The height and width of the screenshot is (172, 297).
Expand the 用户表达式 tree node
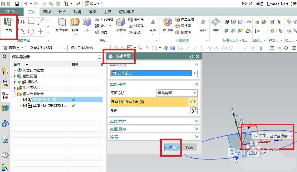pos(14,88)
